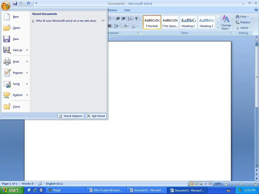
Task: Switch to Full Screen Reading view
Action: (196, 184)
